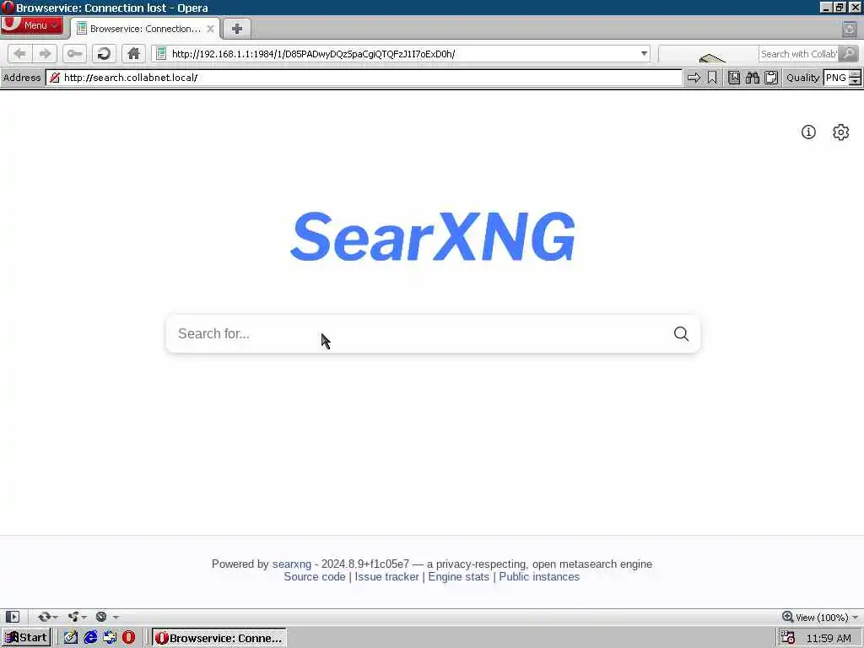Click the Quality PNG selector field
The height and width of the screenshot is (648, 864).
coord(836,78)
